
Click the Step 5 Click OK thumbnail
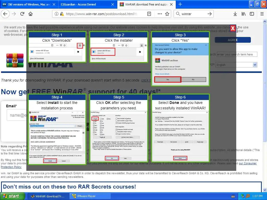point(119,128)
